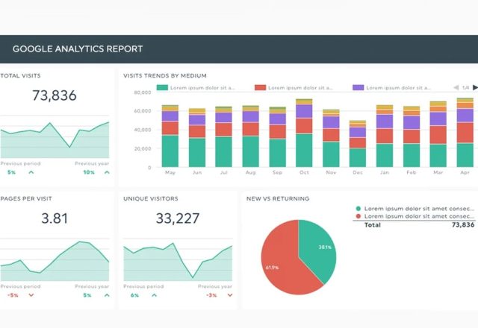The width and height of the screenshot is (478, 328).
Task: Select the red legend swatch in Visits Trends
Action: [261, 88]
